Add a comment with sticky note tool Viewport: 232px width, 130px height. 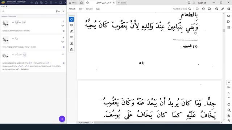(71, 25)
